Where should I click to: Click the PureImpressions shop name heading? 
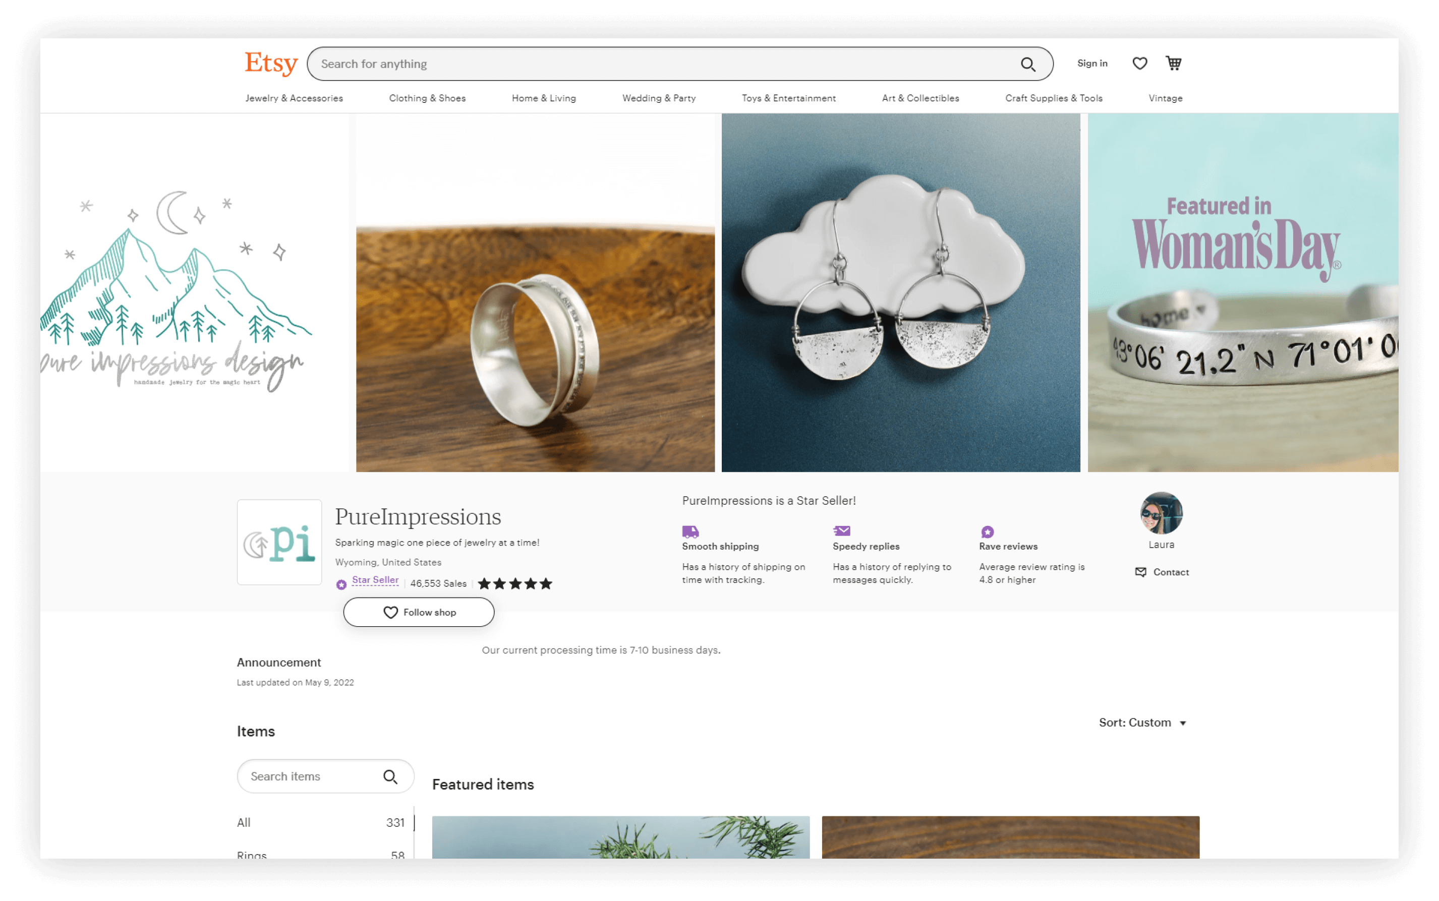417,516
